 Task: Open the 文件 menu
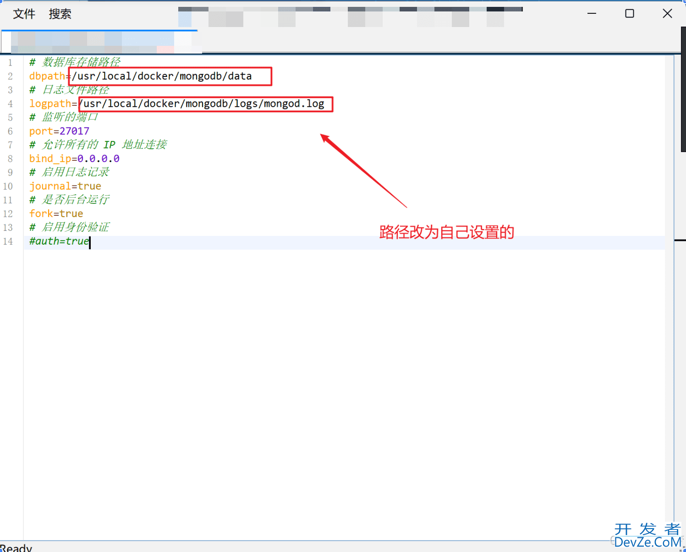coord(24,14)
